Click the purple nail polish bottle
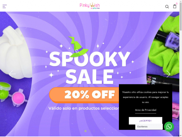The image size is (182, 137). point(172,41)
